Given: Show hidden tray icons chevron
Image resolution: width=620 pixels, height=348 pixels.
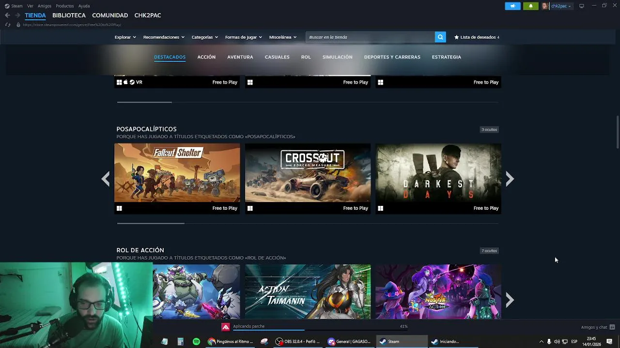Looking at the screenshot, I should (541, 342).
